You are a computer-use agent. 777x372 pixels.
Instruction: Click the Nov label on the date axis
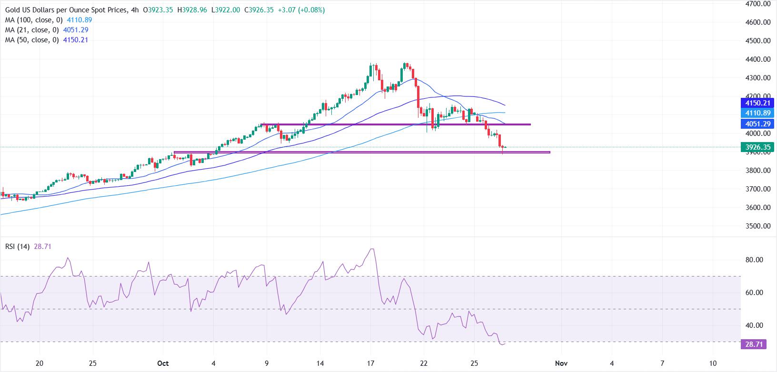tap(562, 363)
